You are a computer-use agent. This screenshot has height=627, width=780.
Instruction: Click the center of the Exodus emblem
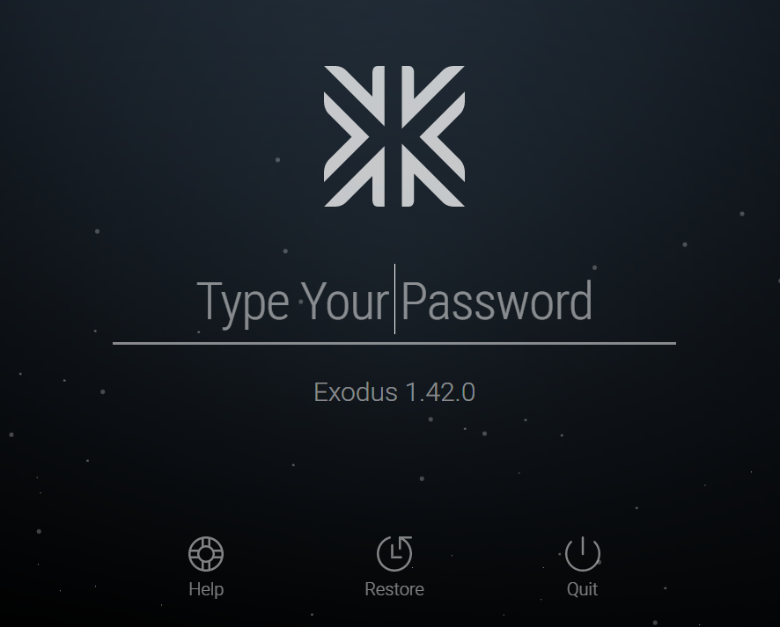click(394, 136)
